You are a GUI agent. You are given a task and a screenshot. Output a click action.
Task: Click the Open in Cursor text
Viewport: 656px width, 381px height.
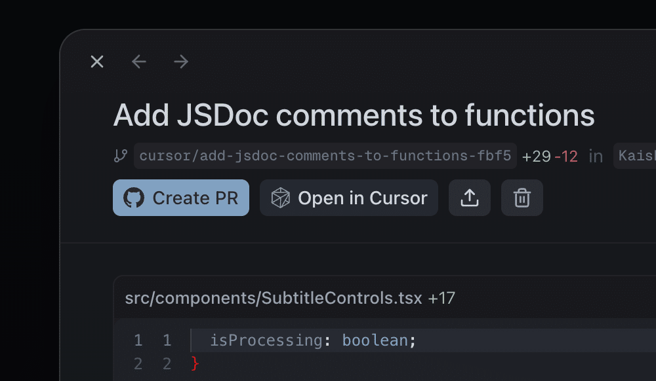click(x=362, y=198)
